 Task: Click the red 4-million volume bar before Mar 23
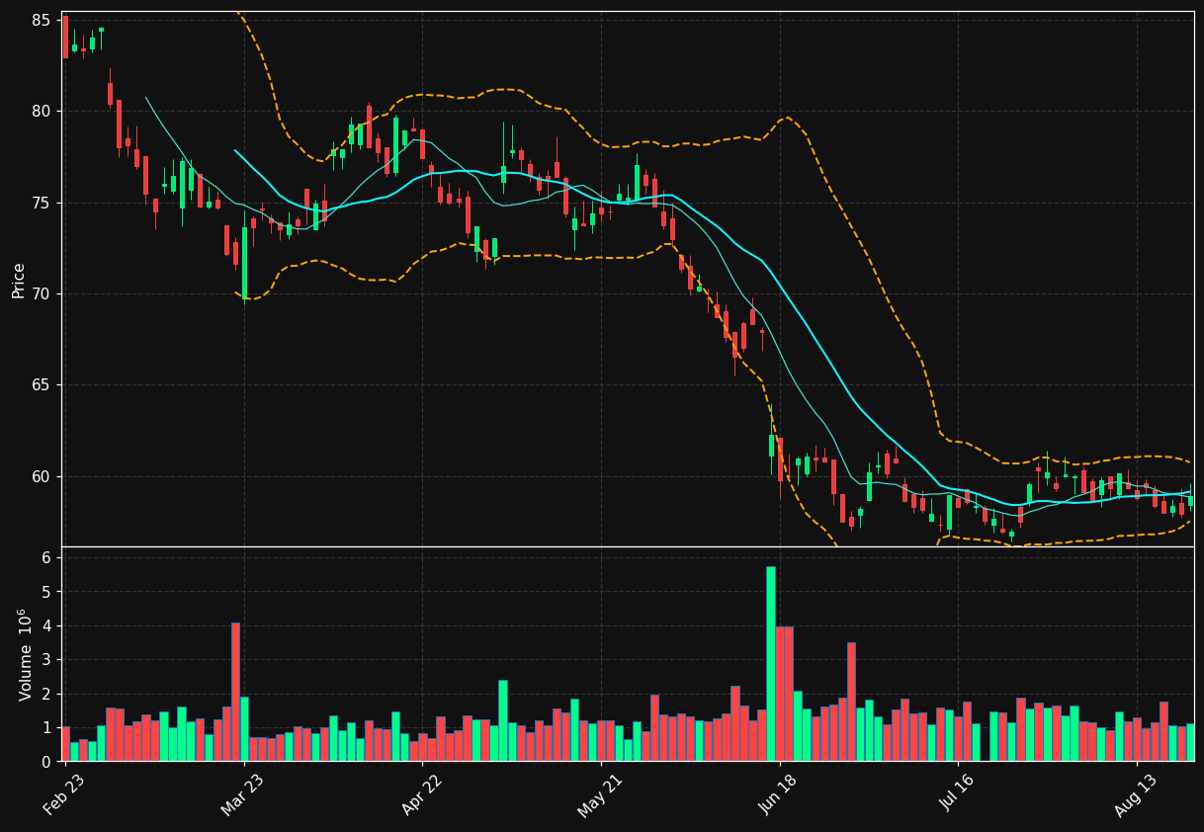[235, 692]
